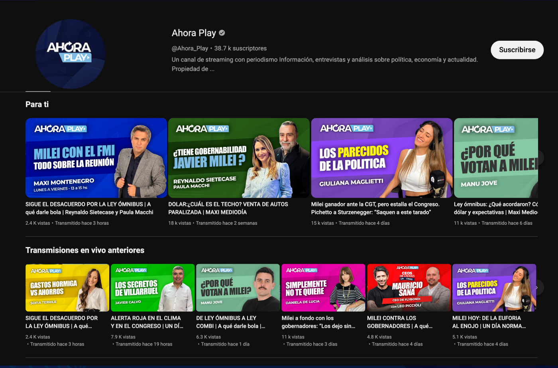Click the Ahora Play channel avatar logo
This screenshot has width=558, height=368.
[70, 54]
